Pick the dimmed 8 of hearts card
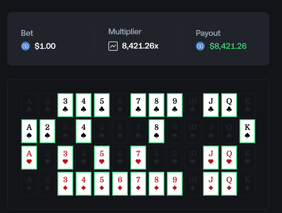 click(156, 158)
